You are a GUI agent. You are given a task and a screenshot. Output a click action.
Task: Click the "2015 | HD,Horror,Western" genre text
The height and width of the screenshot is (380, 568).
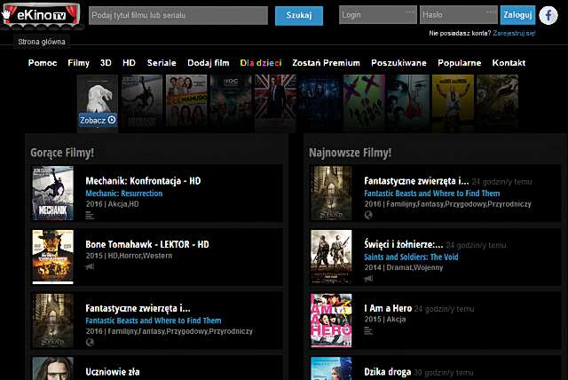(129, 256)
